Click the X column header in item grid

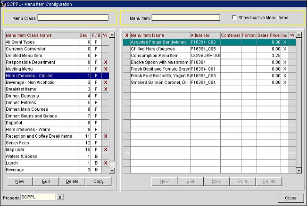(x=126, y=35)
